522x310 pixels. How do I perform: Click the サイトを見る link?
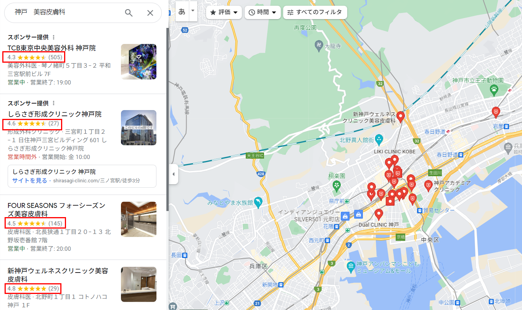point(29,180)
